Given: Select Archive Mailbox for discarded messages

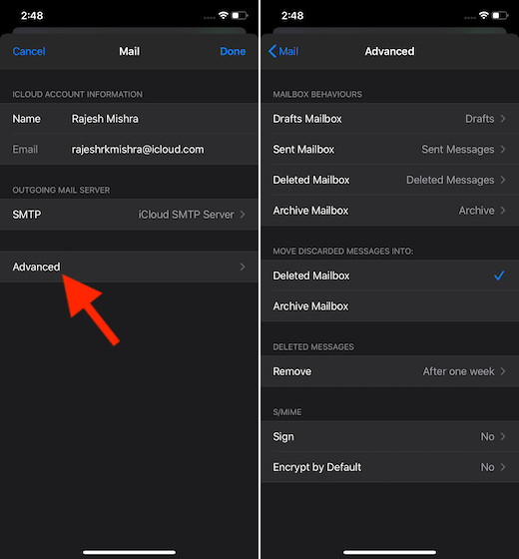Looking at the screenshot, I should coord(390,306).
